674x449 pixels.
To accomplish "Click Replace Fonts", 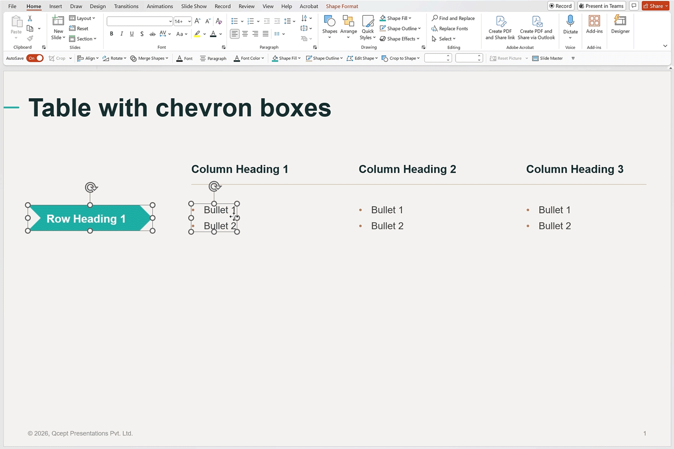I will pyautogui.click(x=449, y=28).
